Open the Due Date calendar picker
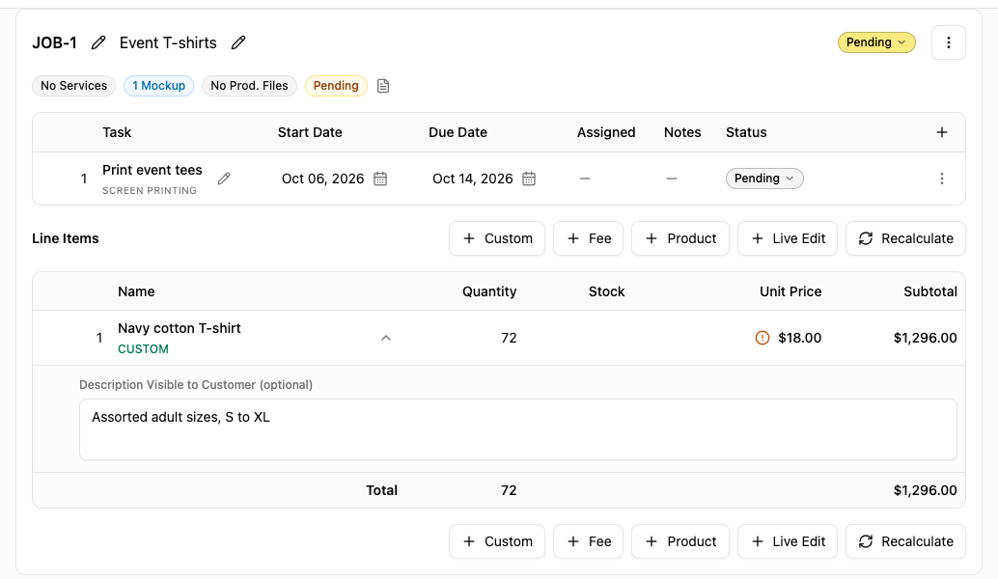The width and height of the screenshot is (998, 579). click(x=529, y=179)
